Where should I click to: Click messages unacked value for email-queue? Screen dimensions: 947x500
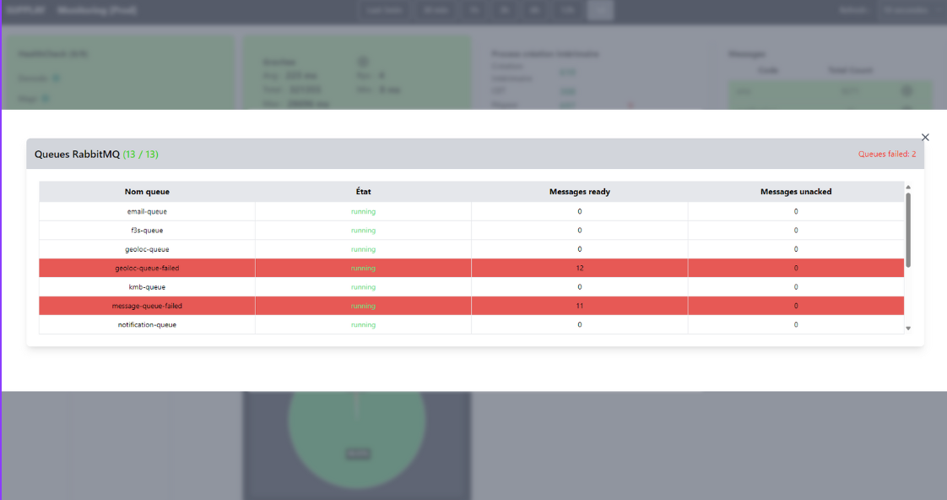795,212
